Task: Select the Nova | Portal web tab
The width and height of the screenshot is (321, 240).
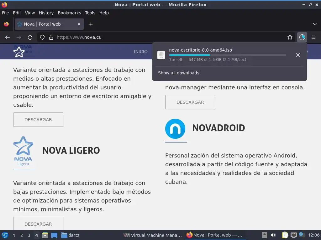Action: pyautogui.click(x=49, y=24)
